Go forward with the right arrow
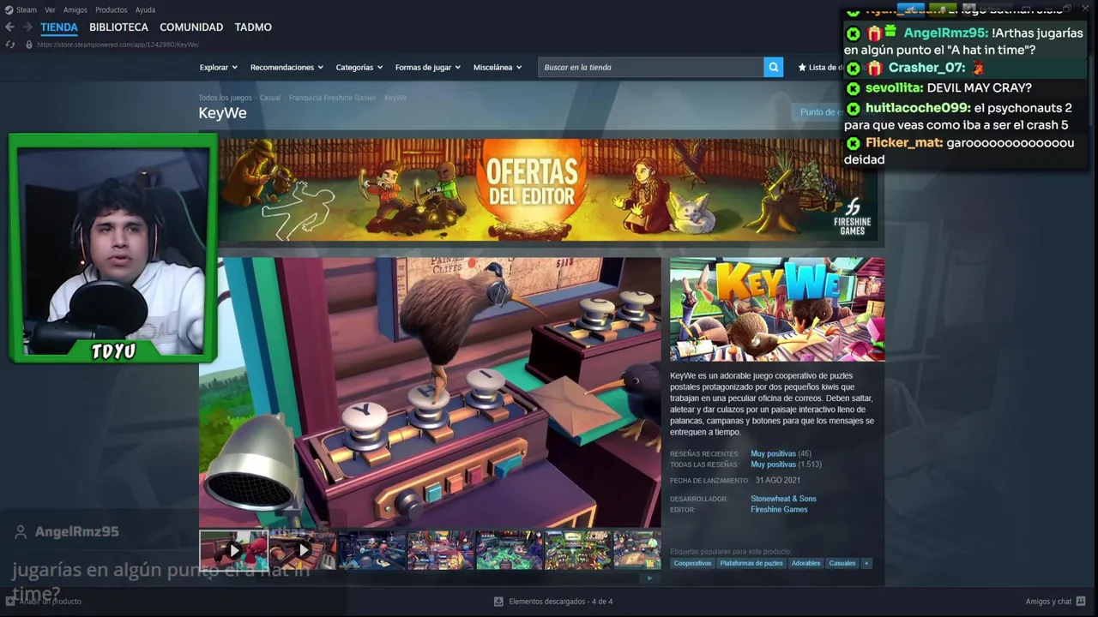Viewport: 1098px width, 617px height. [x=27, y=27]
